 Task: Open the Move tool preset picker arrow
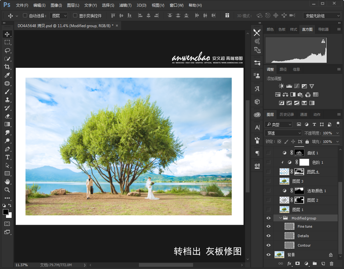click(17, 16)
